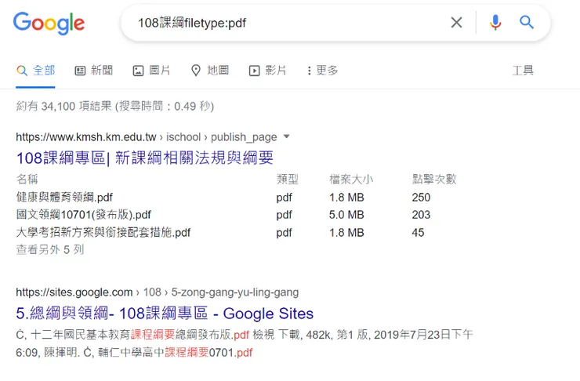The width and height of the screenshot is (580, 381).
Task: Click the 查看另外 5 列 link
Action: (x=50, y=249)
